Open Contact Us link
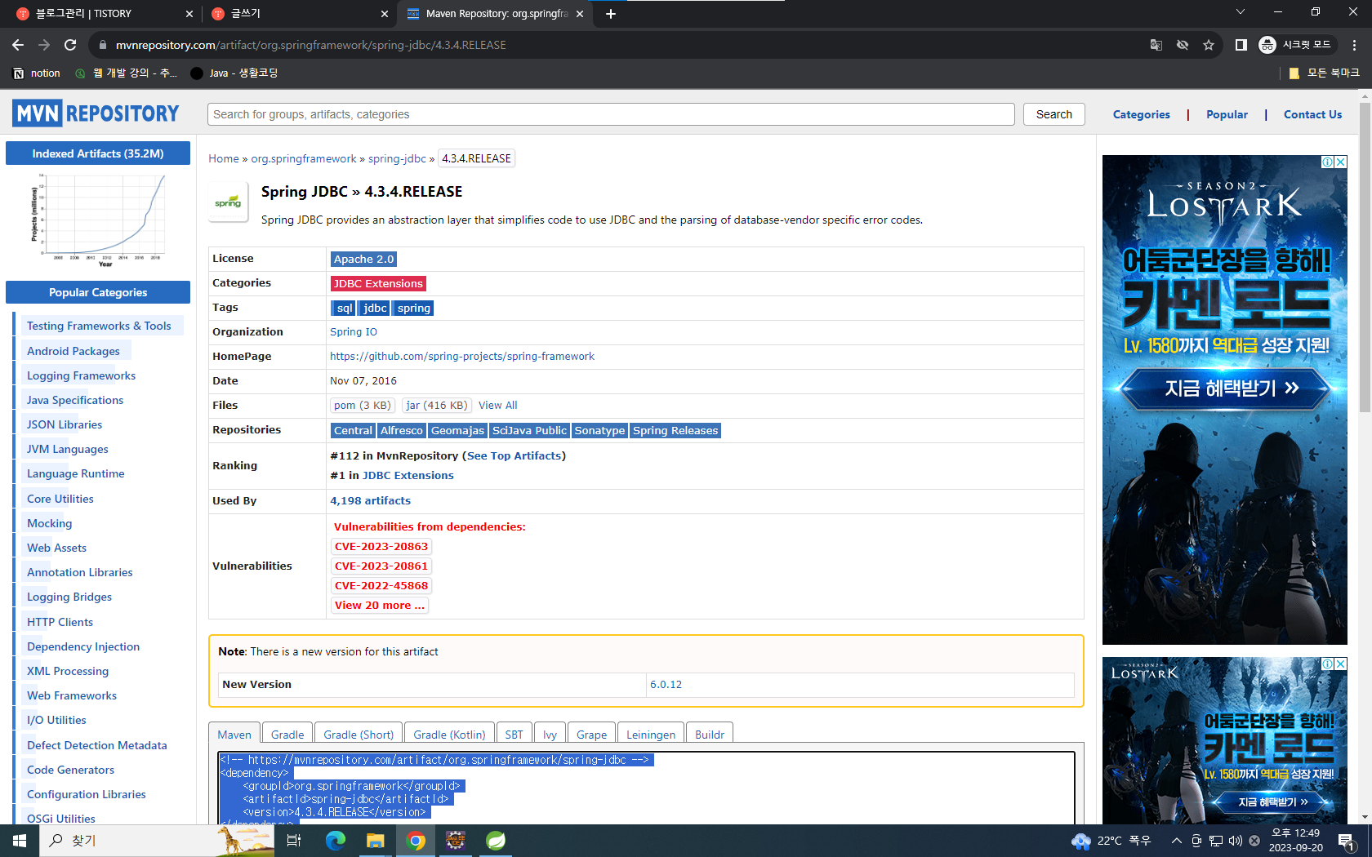Image resolution: width=1372 pixels, height=857 pixels. coord(1312,114)
